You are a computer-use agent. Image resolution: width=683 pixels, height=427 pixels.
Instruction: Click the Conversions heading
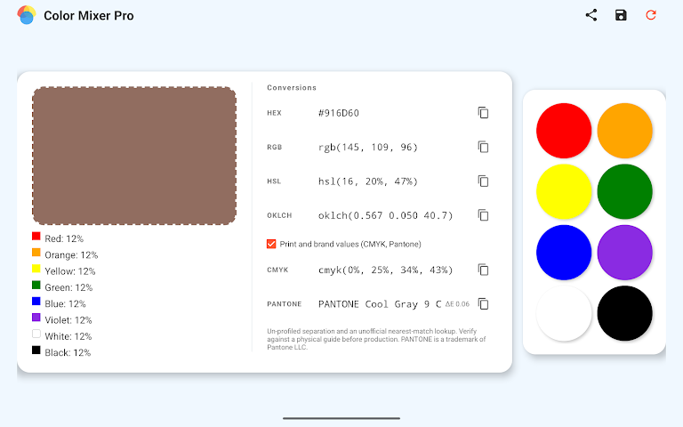click(x=292, y=87)
